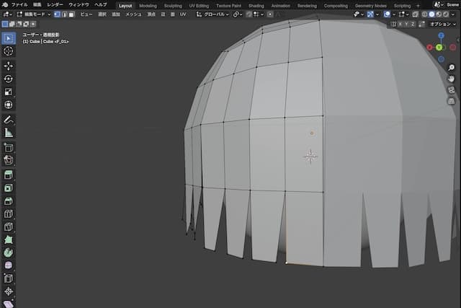Click the red X axis on the gizmo
461x308 pixels.
coord(430,48)
